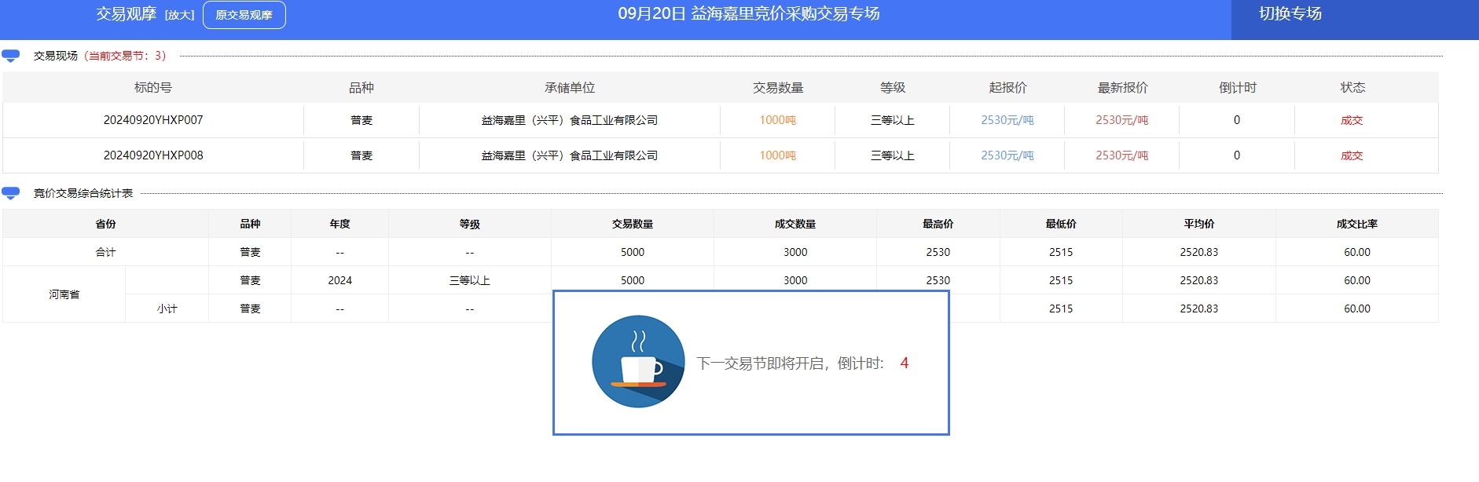Click the 最新报价 column header
This screenshot has width=1479, height=482.
pyautogui.click(x=1122, y=87)
